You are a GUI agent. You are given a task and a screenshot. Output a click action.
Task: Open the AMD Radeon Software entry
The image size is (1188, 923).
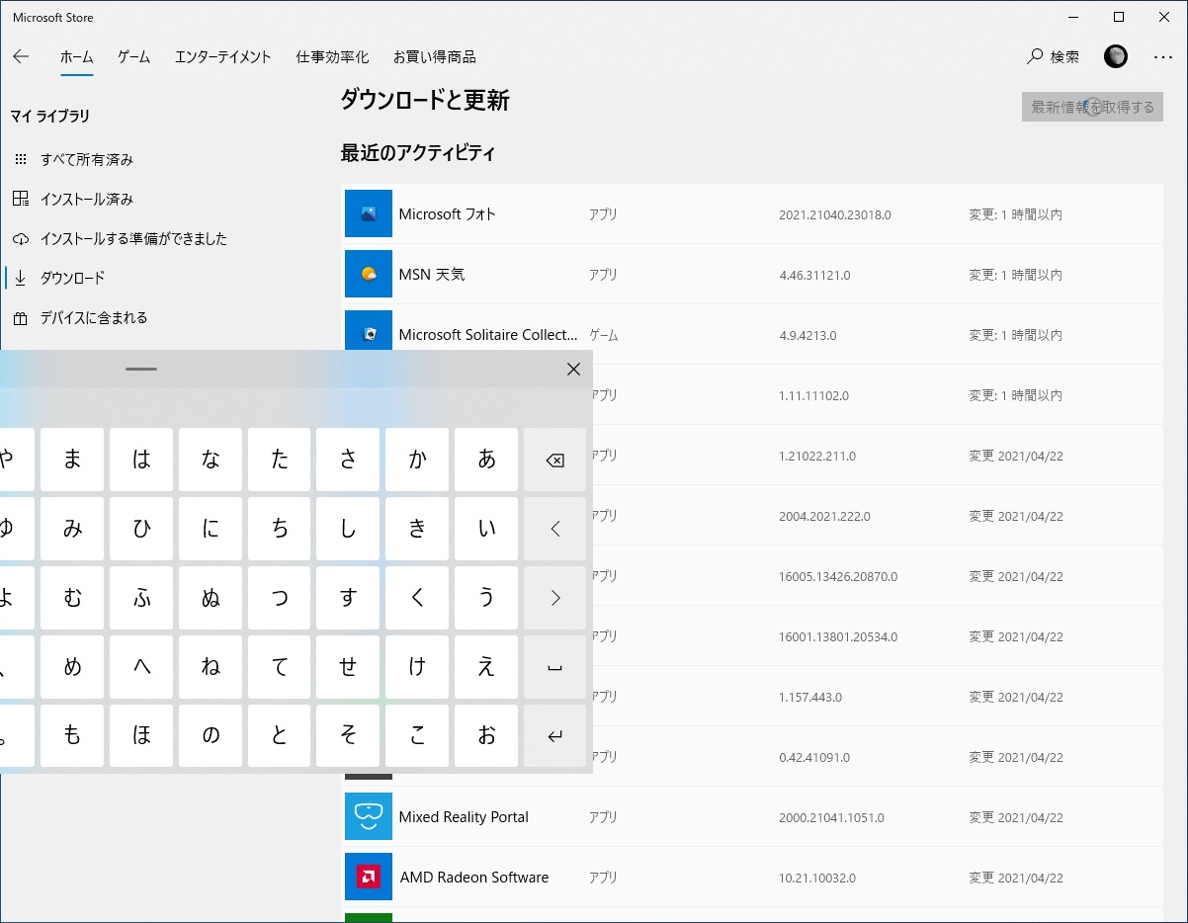click(x=752, y=877)
